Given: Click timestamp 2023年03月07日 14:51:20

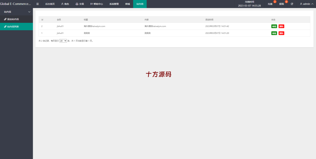Looking at the screenshot, I should point(217,33).
